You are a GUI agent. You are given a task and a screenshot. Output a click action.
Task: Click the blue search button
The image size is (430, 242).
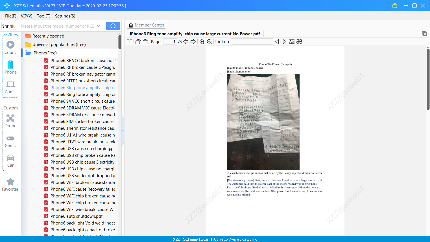[x=113, y=26]
